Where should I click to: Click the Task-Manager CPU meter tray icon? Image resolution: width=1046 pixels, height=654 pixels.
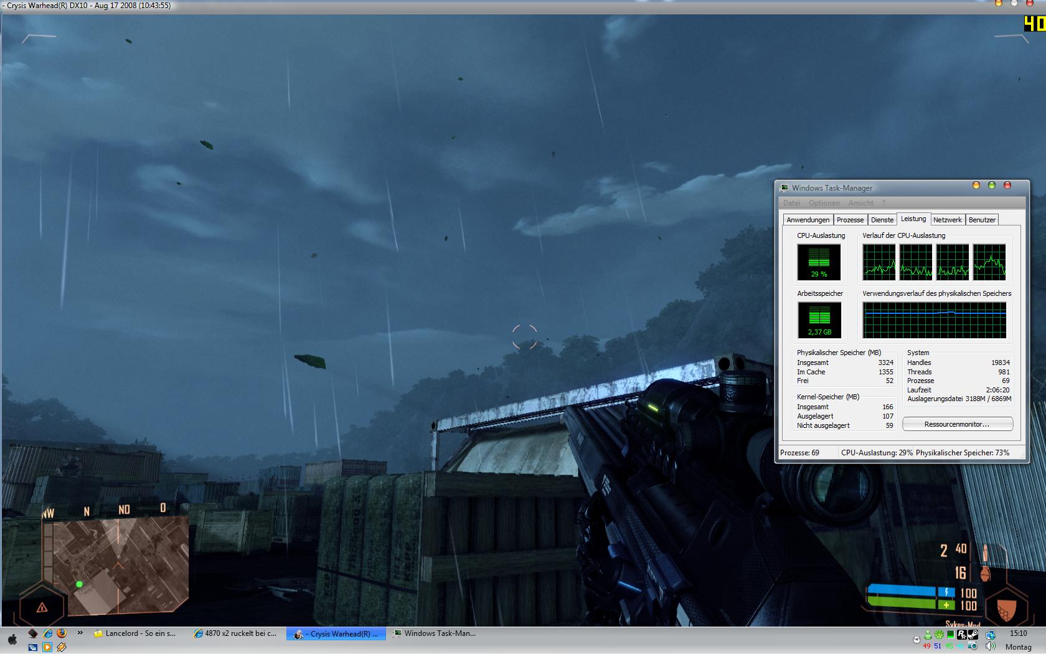[x=951, y=635]
